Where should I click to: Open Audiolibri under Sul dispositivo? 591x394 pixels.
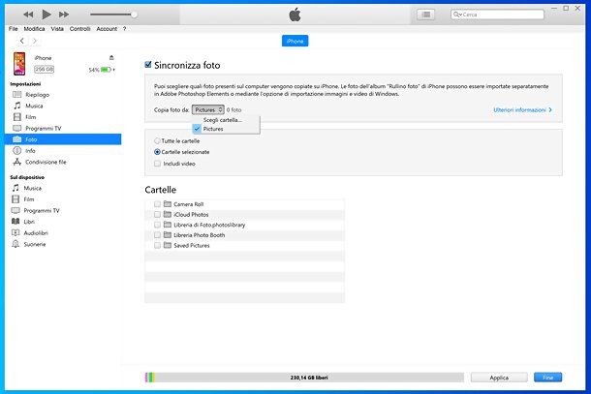36,233
